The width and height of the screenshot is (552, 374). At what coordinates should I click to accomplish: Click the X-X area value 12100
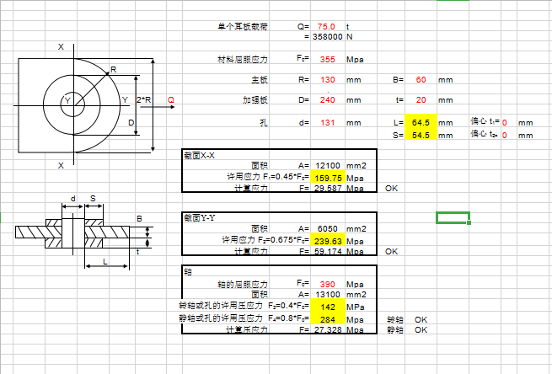click(327, 166)
